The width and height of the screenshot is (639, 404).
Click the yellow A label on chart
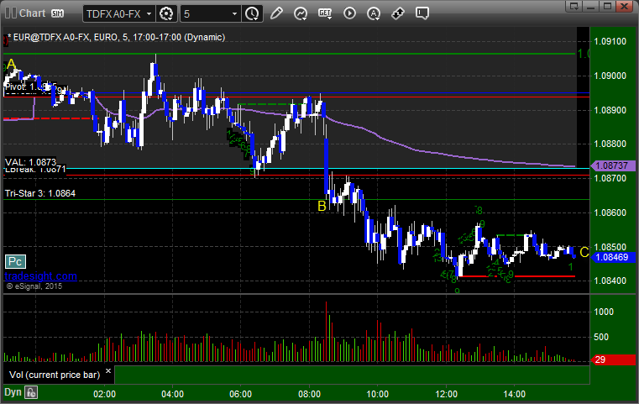pos(11,64)
